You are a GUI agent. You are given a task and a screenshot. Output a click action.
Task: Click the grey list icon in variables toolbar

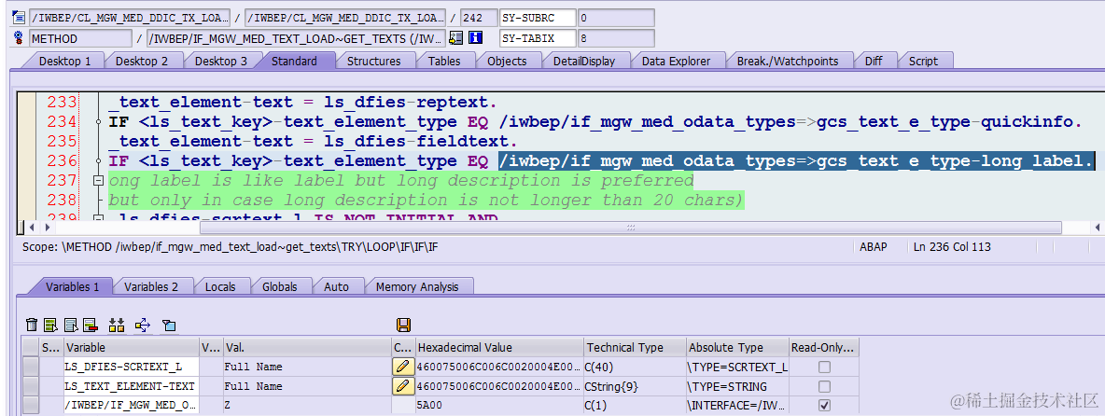pyautogui.click(x=70, y=325)
